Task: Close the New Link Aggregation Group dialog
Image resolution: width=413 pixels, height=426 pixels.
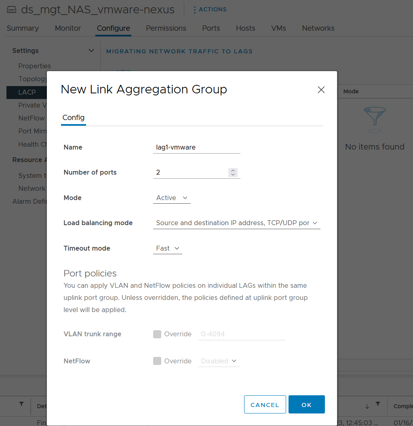Action: (x=321, y=90)
